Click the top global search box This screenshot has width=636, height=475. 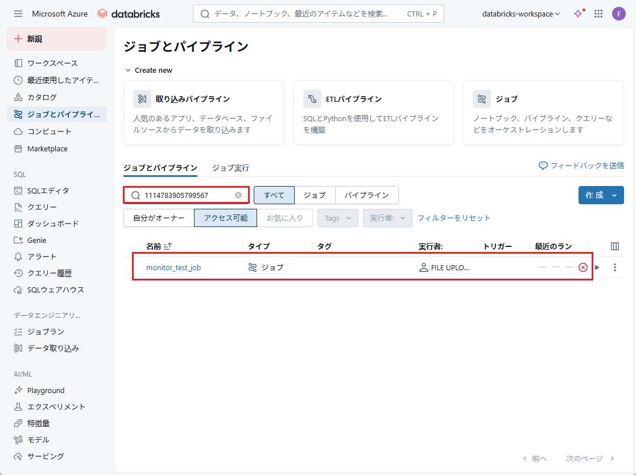point(318,14)
